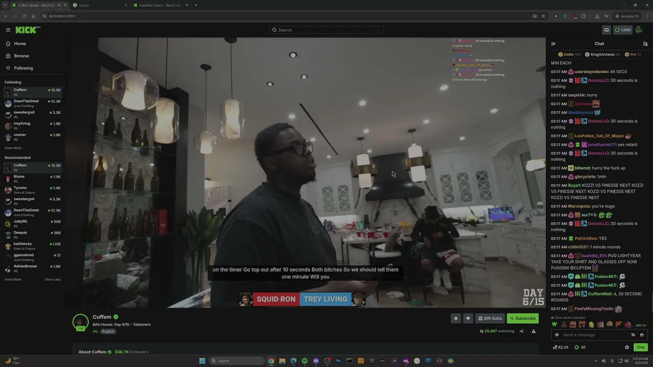This screenshot has width=653, height=367.
Task: Expand Following list with Show More
Action: (13, 148)
